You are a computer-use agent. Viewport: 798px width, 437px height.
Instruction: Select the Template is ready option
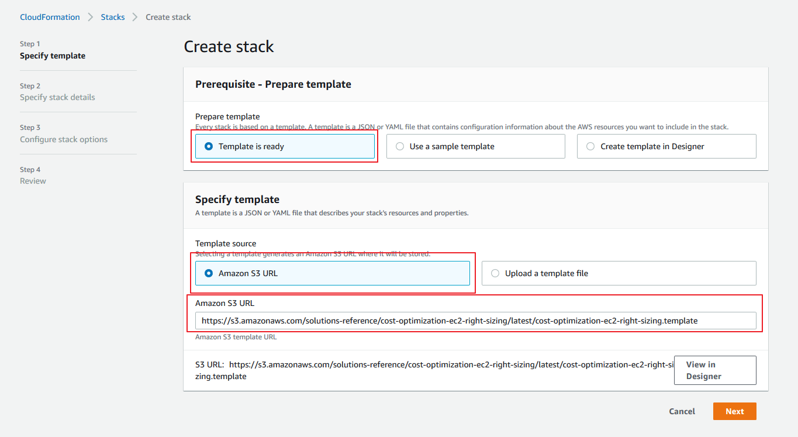coord(209,146)
